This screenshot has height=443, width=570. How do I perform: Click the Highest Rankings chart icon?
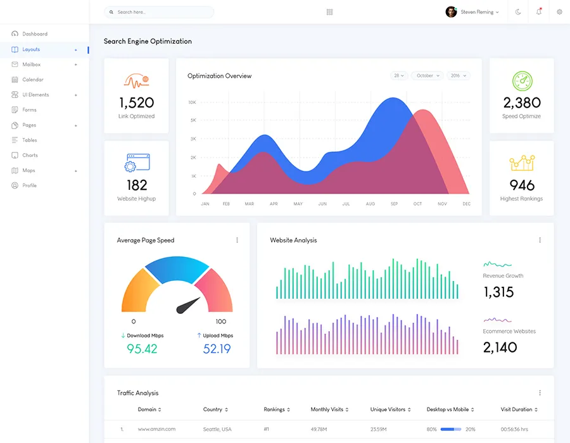click(x=522, y=163)
